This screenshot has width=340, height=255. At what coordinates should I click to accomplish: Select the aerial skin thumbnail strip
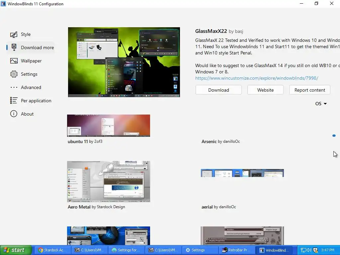click(x=242, y=173)
